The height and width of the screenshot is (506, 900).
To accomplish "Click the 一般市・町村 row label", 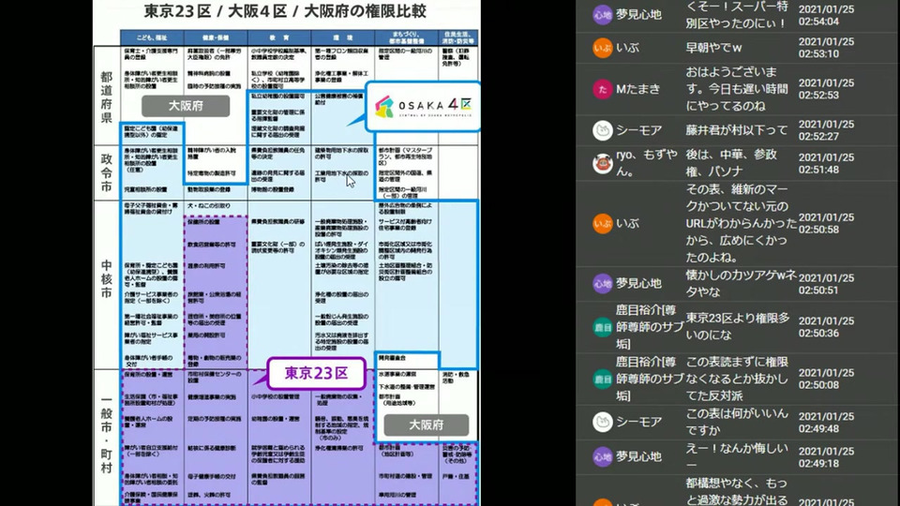I will (x=106, y=434).
